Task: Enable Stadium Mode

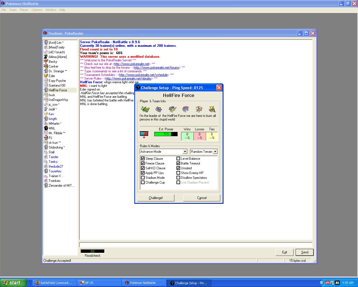Action: pos(143,178)
